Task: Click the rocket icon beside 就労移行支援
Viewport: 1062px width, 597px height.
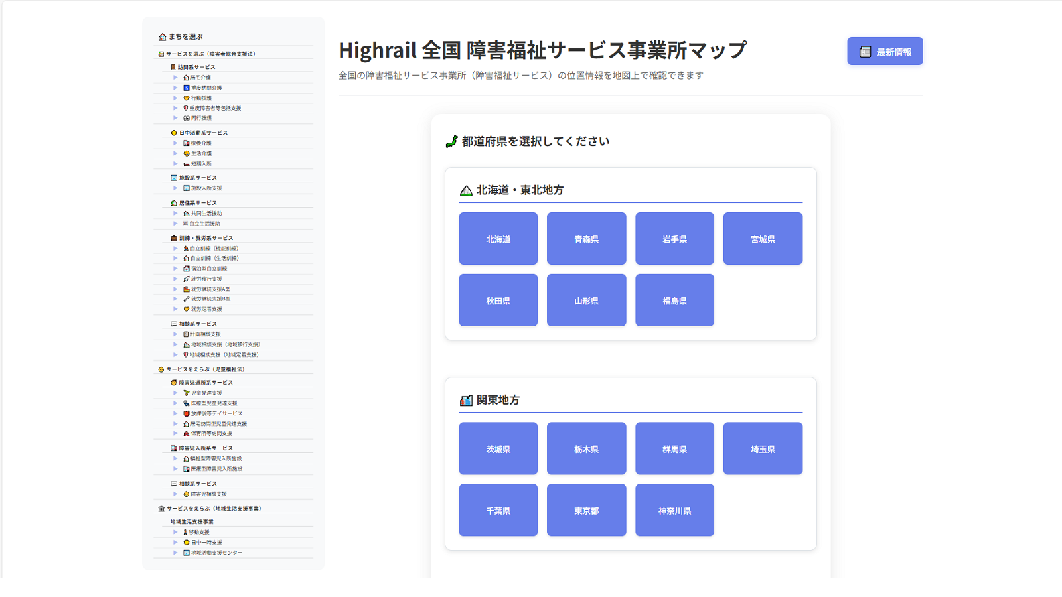Action: click(x=187, y=279)
